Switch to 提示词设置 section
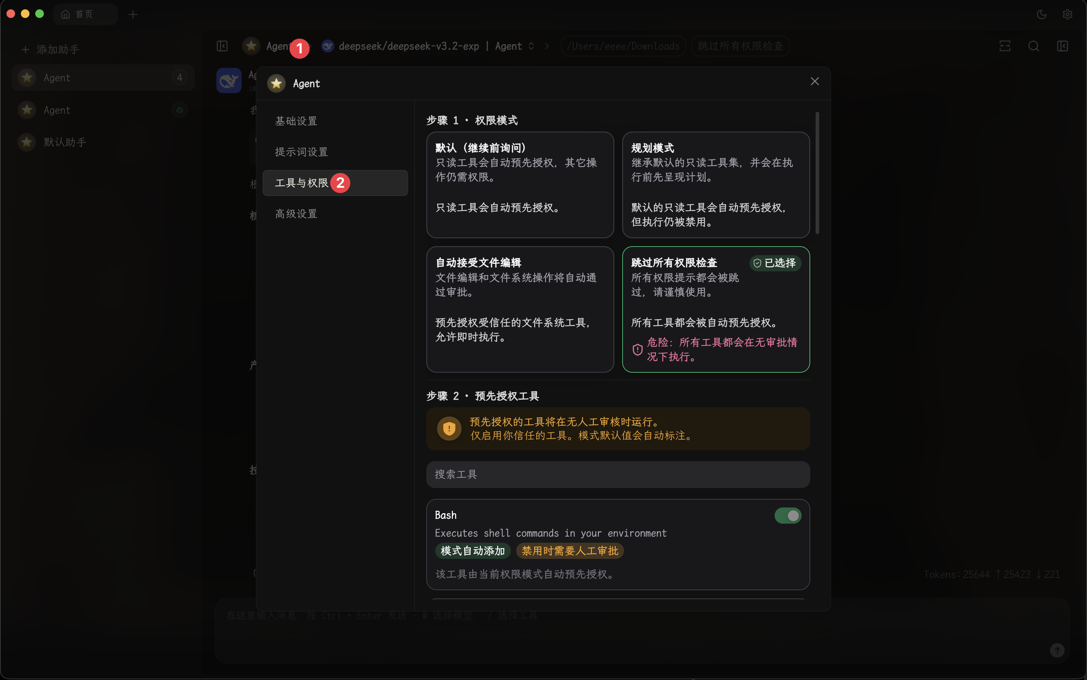The height and width of the screenshot is (680, 1087). [301, 152]
